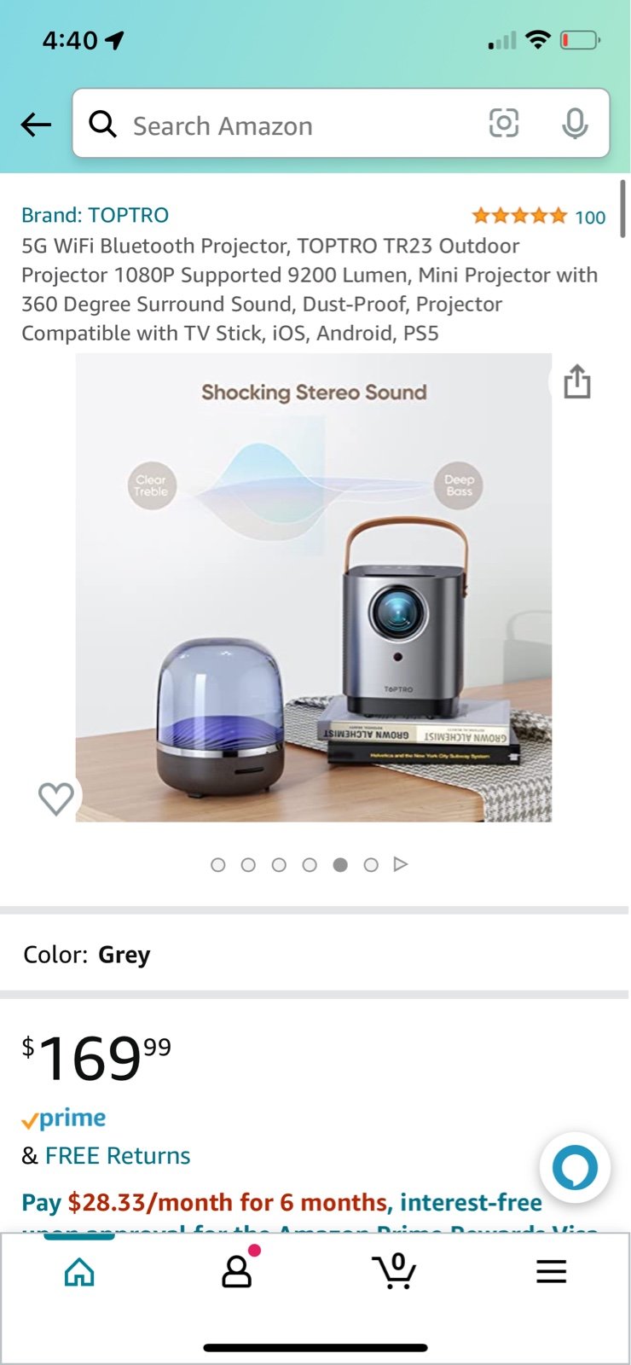Image resolution: width=631 pixels, height=1365 pixels.
Task: Select first image carousel dot
Action: pyautogui.click(x=218, y=865)
